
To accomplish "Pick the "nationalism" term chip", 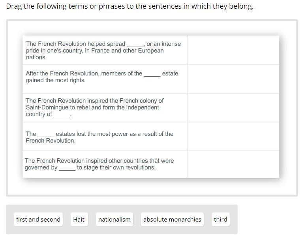I will point(114,220).
